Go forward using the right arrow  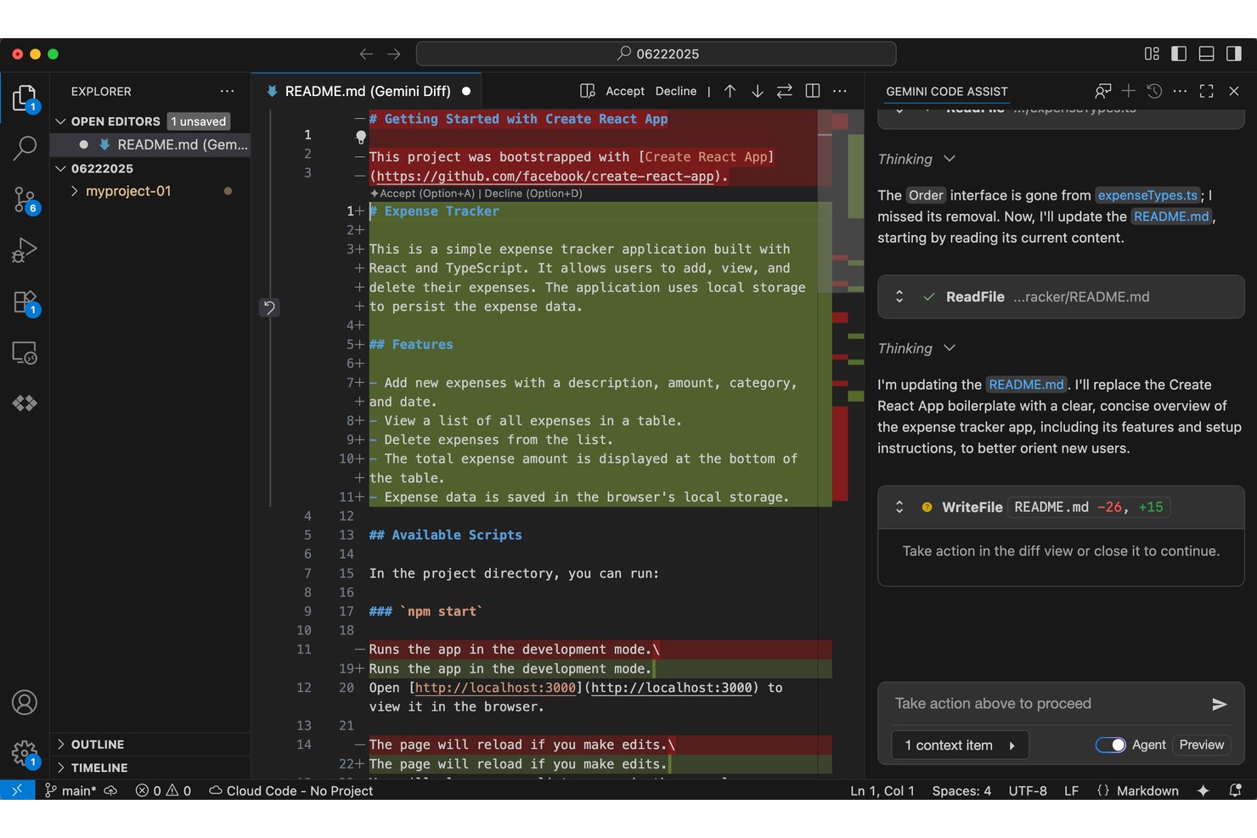(394, 53)
